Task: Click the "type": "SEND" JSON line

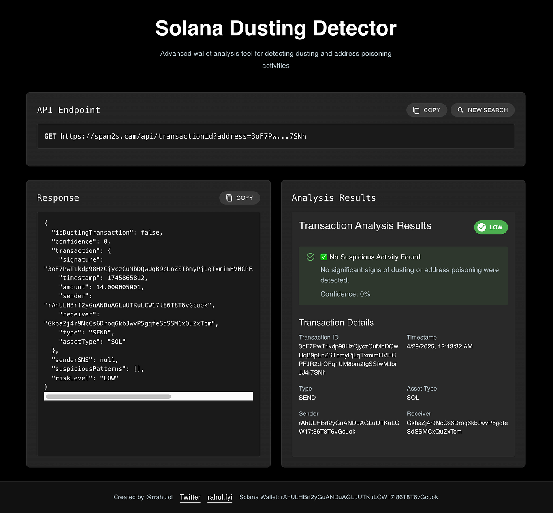Action: point(87,333)
